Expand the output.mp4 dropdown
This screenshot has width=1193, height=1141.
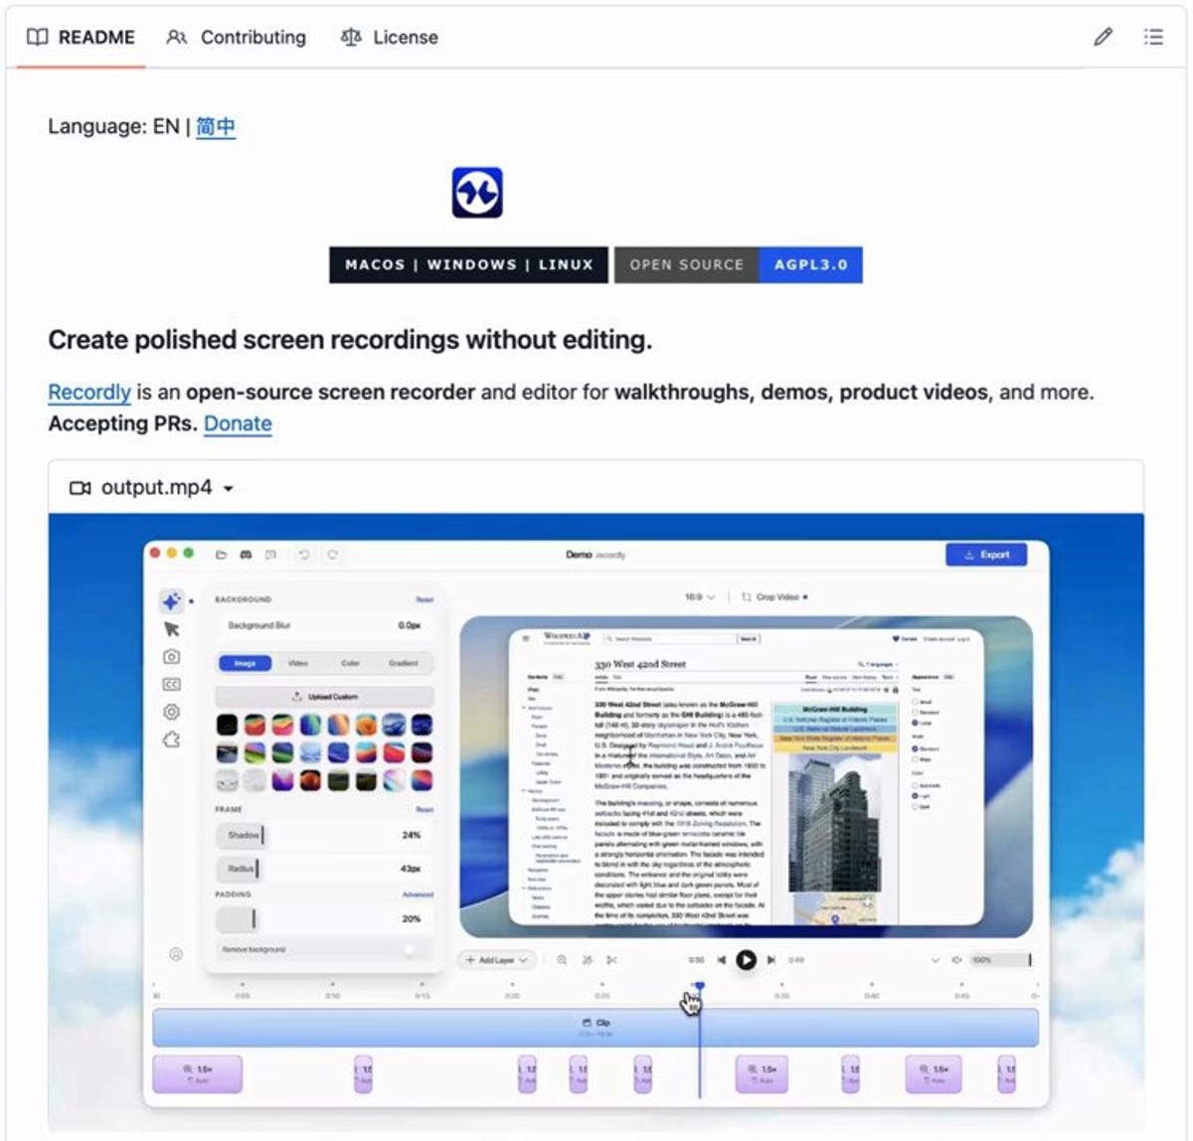pos(151,487)
